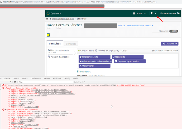The height and width of the screenshot is (129, 182).
Task: Open the Default levels dropdown
Action: [79, 82]
